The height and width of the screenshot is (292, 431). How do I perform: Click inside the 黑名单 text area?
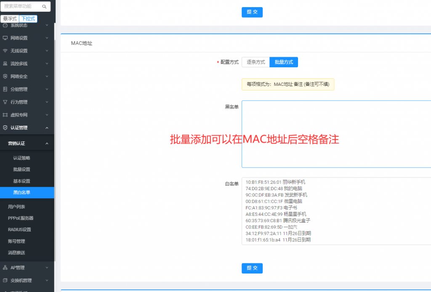(336, 134)
